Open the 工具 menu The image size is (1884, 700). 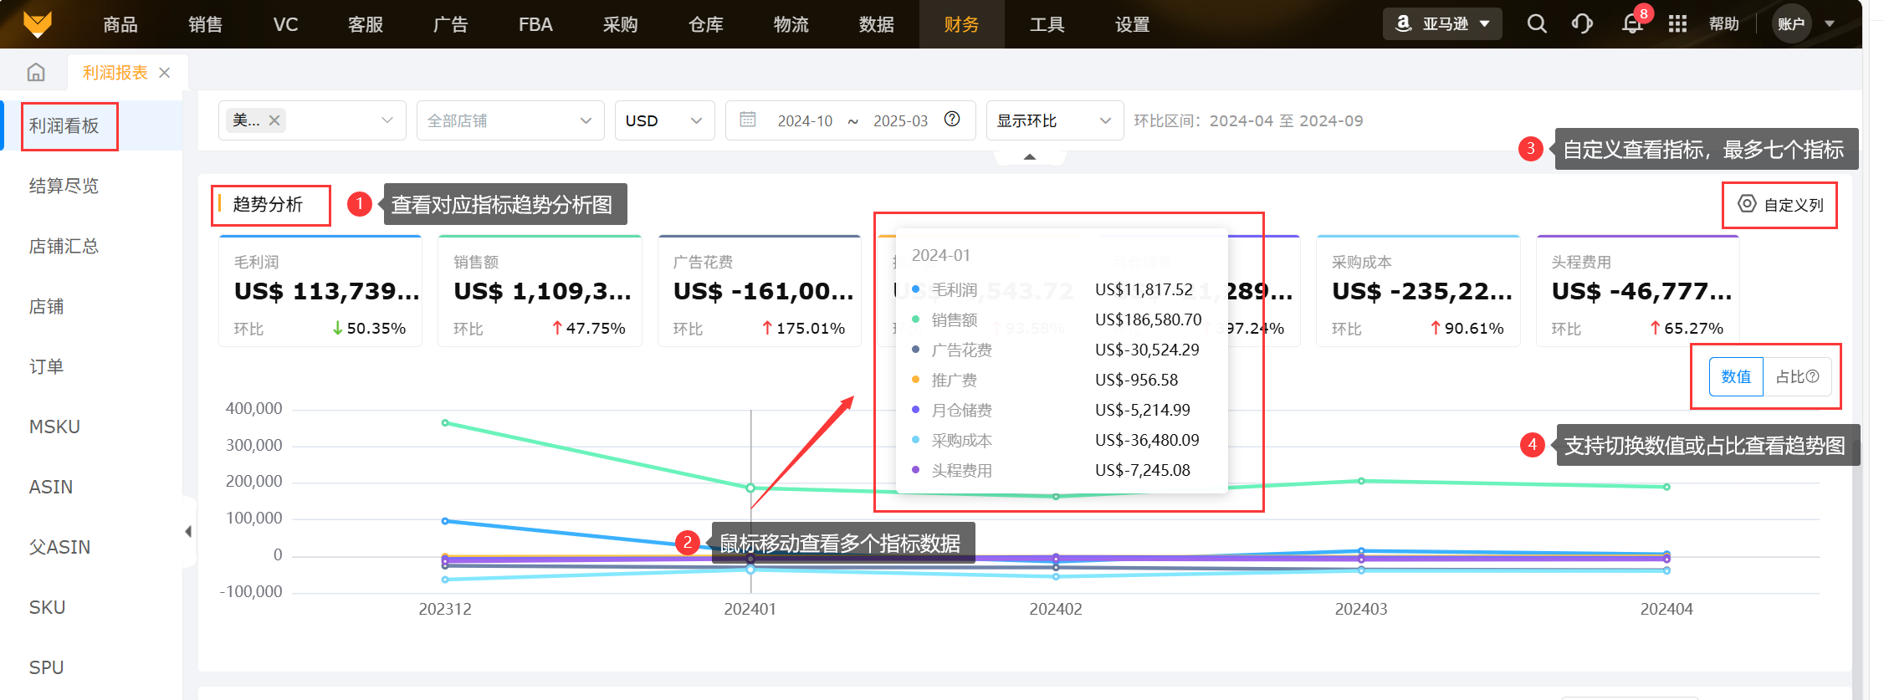1047,24
